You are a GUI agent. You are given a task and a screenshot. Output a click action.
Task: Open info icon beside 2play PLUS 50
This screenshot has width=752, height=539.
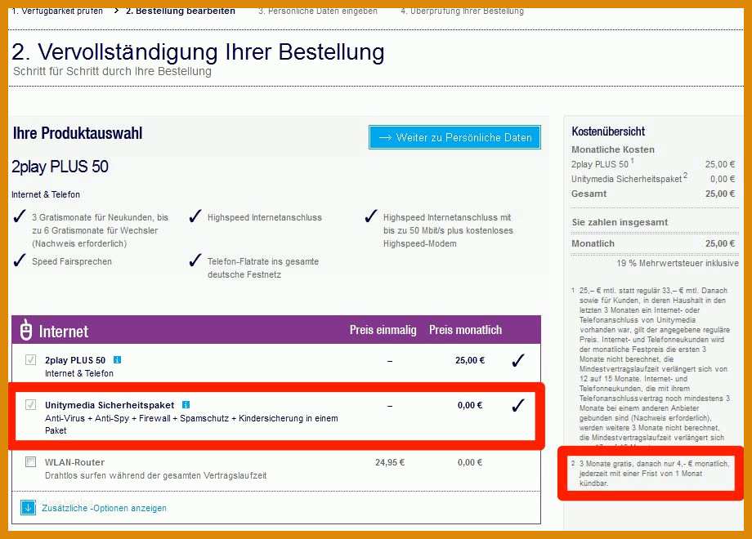tap(117, 360)
